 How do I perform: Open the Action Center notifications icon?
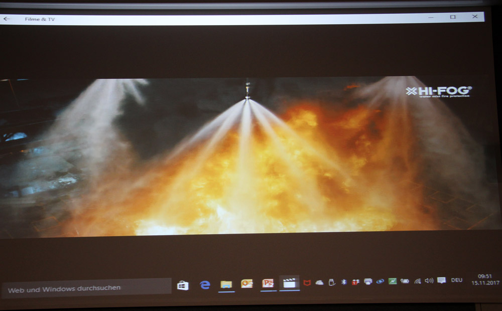pos(441,280)
